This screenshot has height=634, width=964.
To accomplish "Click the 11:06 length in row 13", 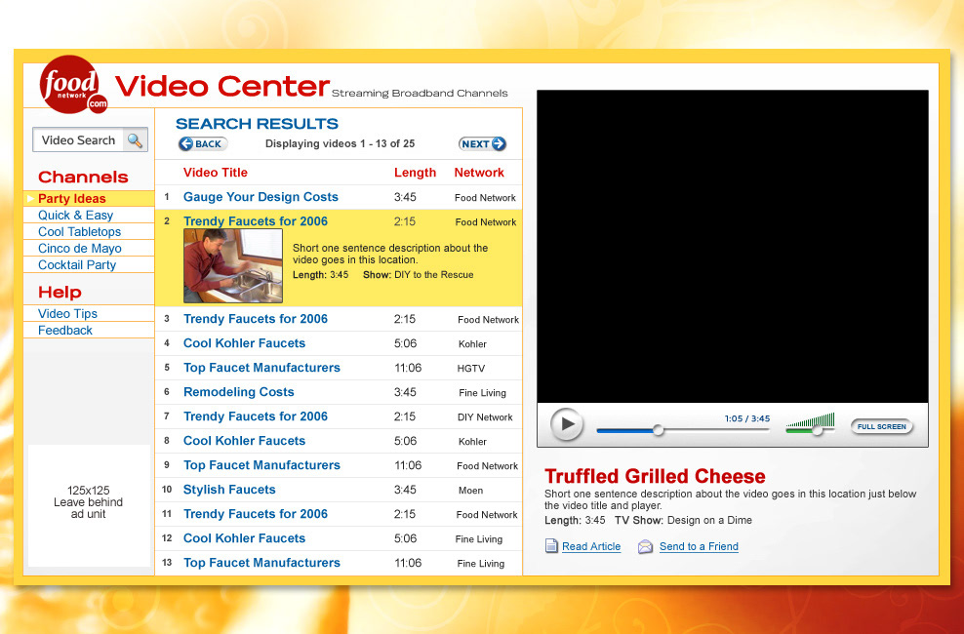I will click(x=408, y=563).
